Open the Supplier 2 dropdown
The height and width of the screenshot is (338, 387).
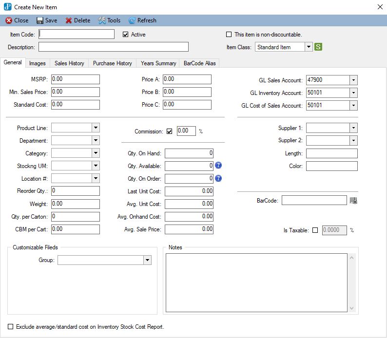pos(353,141)
